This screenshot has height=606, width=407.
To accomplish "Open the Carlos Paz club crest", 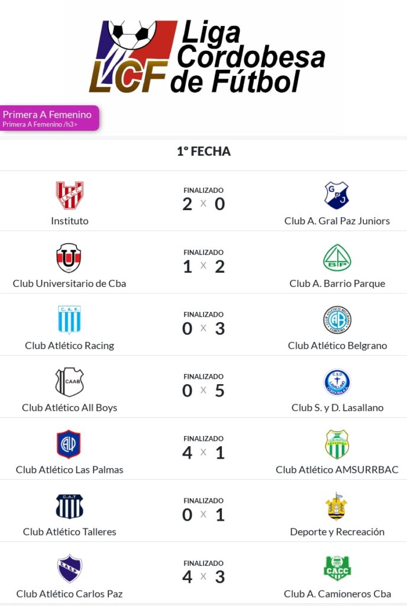I will click(69, 568).
